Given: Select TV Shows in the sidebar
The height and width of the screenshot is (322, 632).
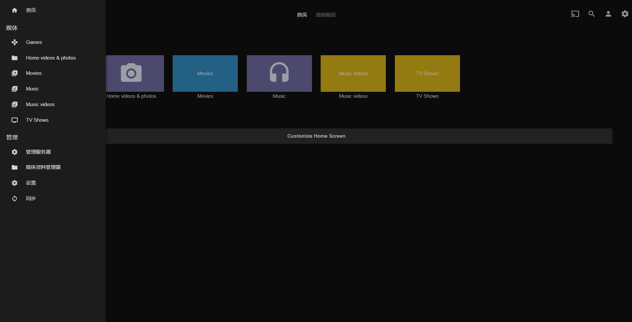Looking at the screenshot, I should [53, 120].
